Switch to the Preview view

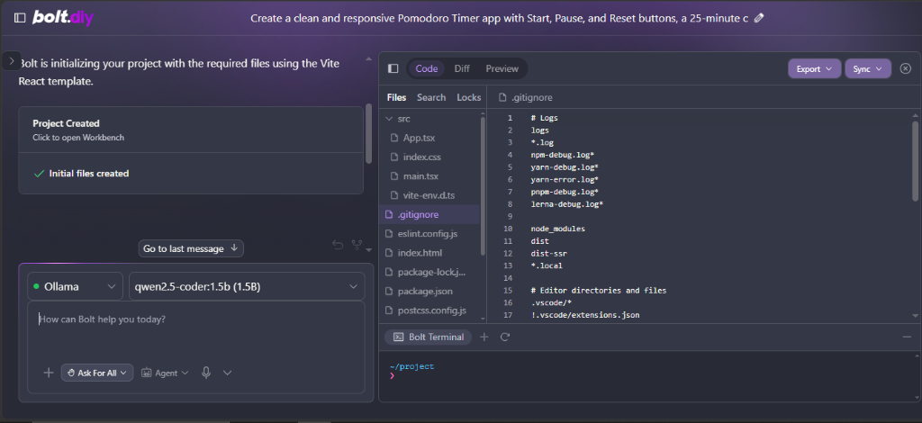[502, 68]
